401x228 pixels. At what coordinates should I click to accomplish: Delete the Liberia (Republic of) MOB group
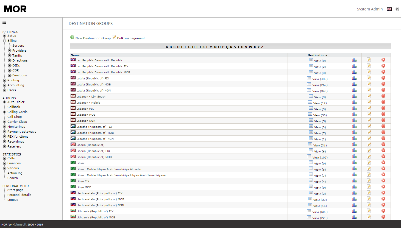383,157
